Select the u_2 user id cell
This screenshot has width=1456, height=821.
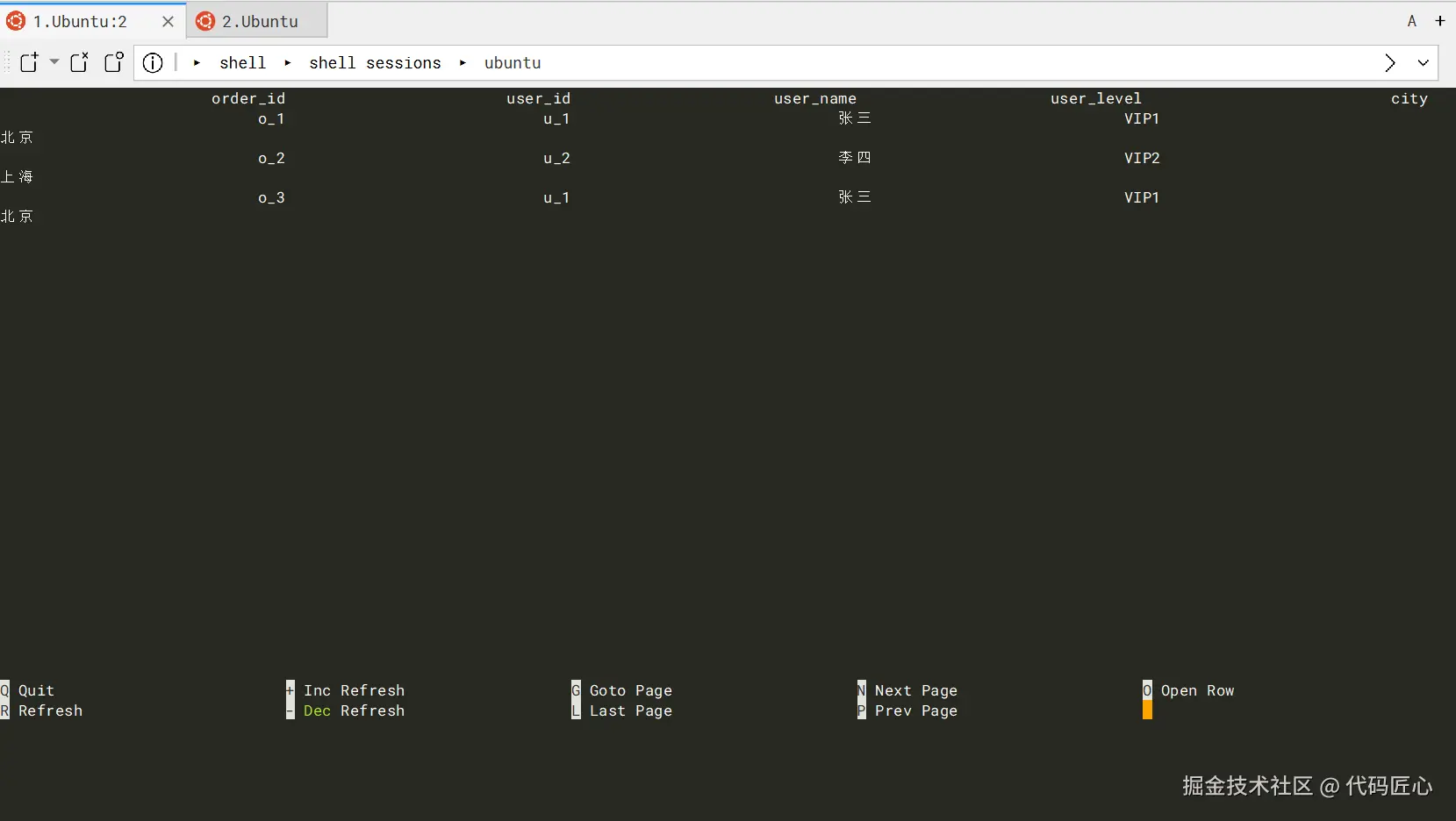click(556, 159)
